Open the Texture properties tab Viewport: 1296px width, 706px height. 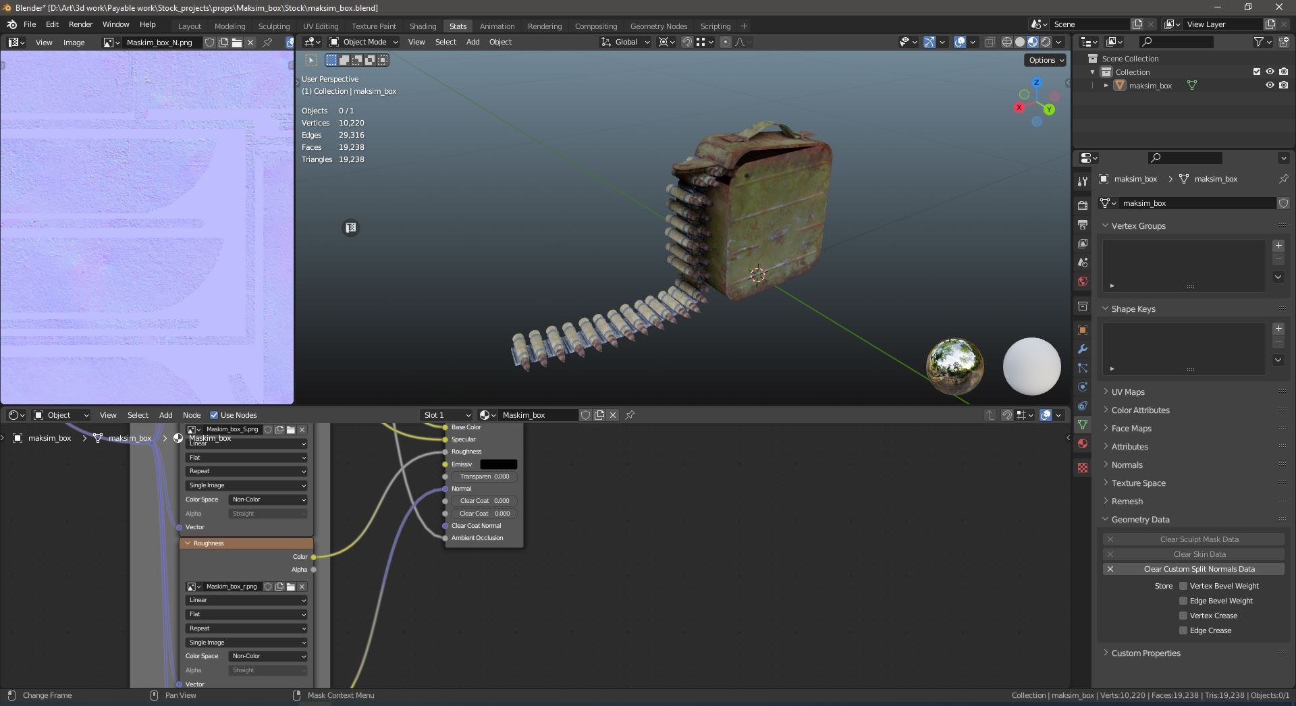click(x=1083, y=468)
